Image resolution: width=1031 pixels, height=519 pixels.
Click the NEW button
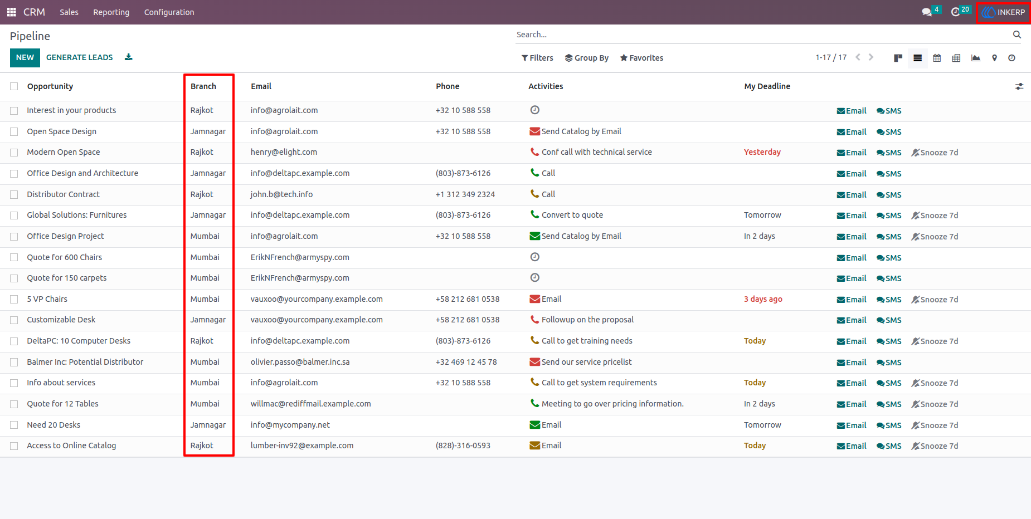(25, 57)
